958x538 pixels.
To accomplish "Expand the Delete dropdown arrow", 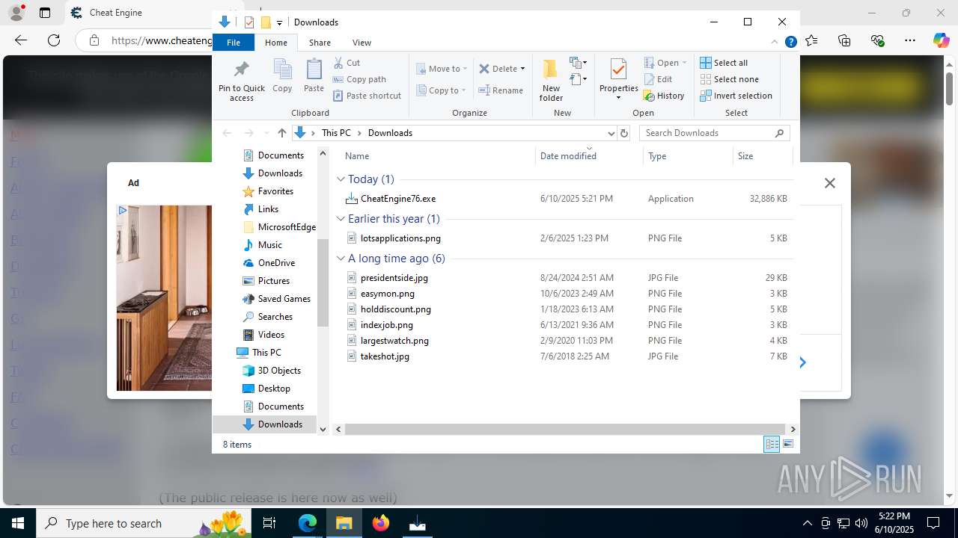I will (522, 69).
